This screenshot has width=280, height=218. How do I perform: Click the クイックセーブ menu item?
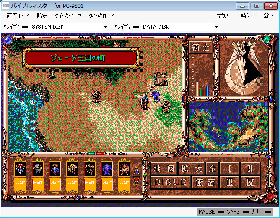[68, 16]
